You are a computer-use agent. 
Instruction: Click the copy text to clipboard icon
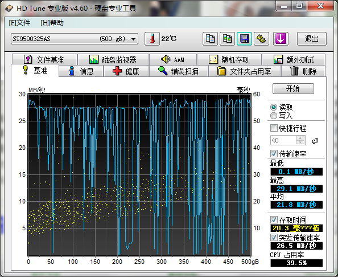click(210, 39)
